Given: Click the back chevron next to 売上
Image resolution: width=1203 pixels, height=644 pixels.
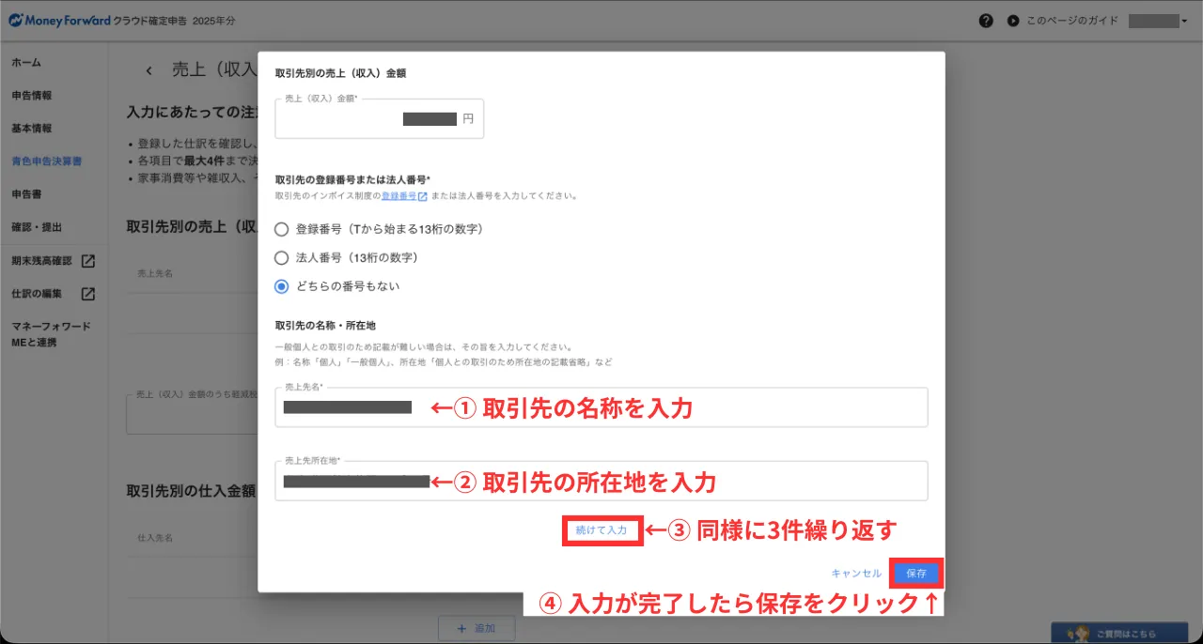Looking at the screenshot, I should pos(148,70).
